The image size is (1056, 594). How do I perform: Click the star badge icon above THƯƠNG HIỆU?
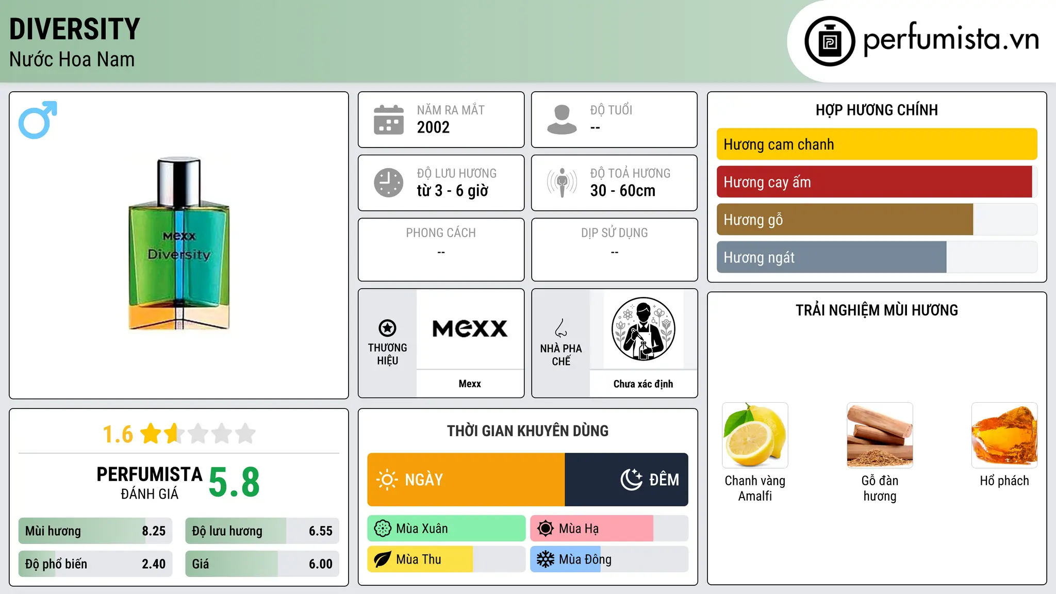tap(387, 328)
